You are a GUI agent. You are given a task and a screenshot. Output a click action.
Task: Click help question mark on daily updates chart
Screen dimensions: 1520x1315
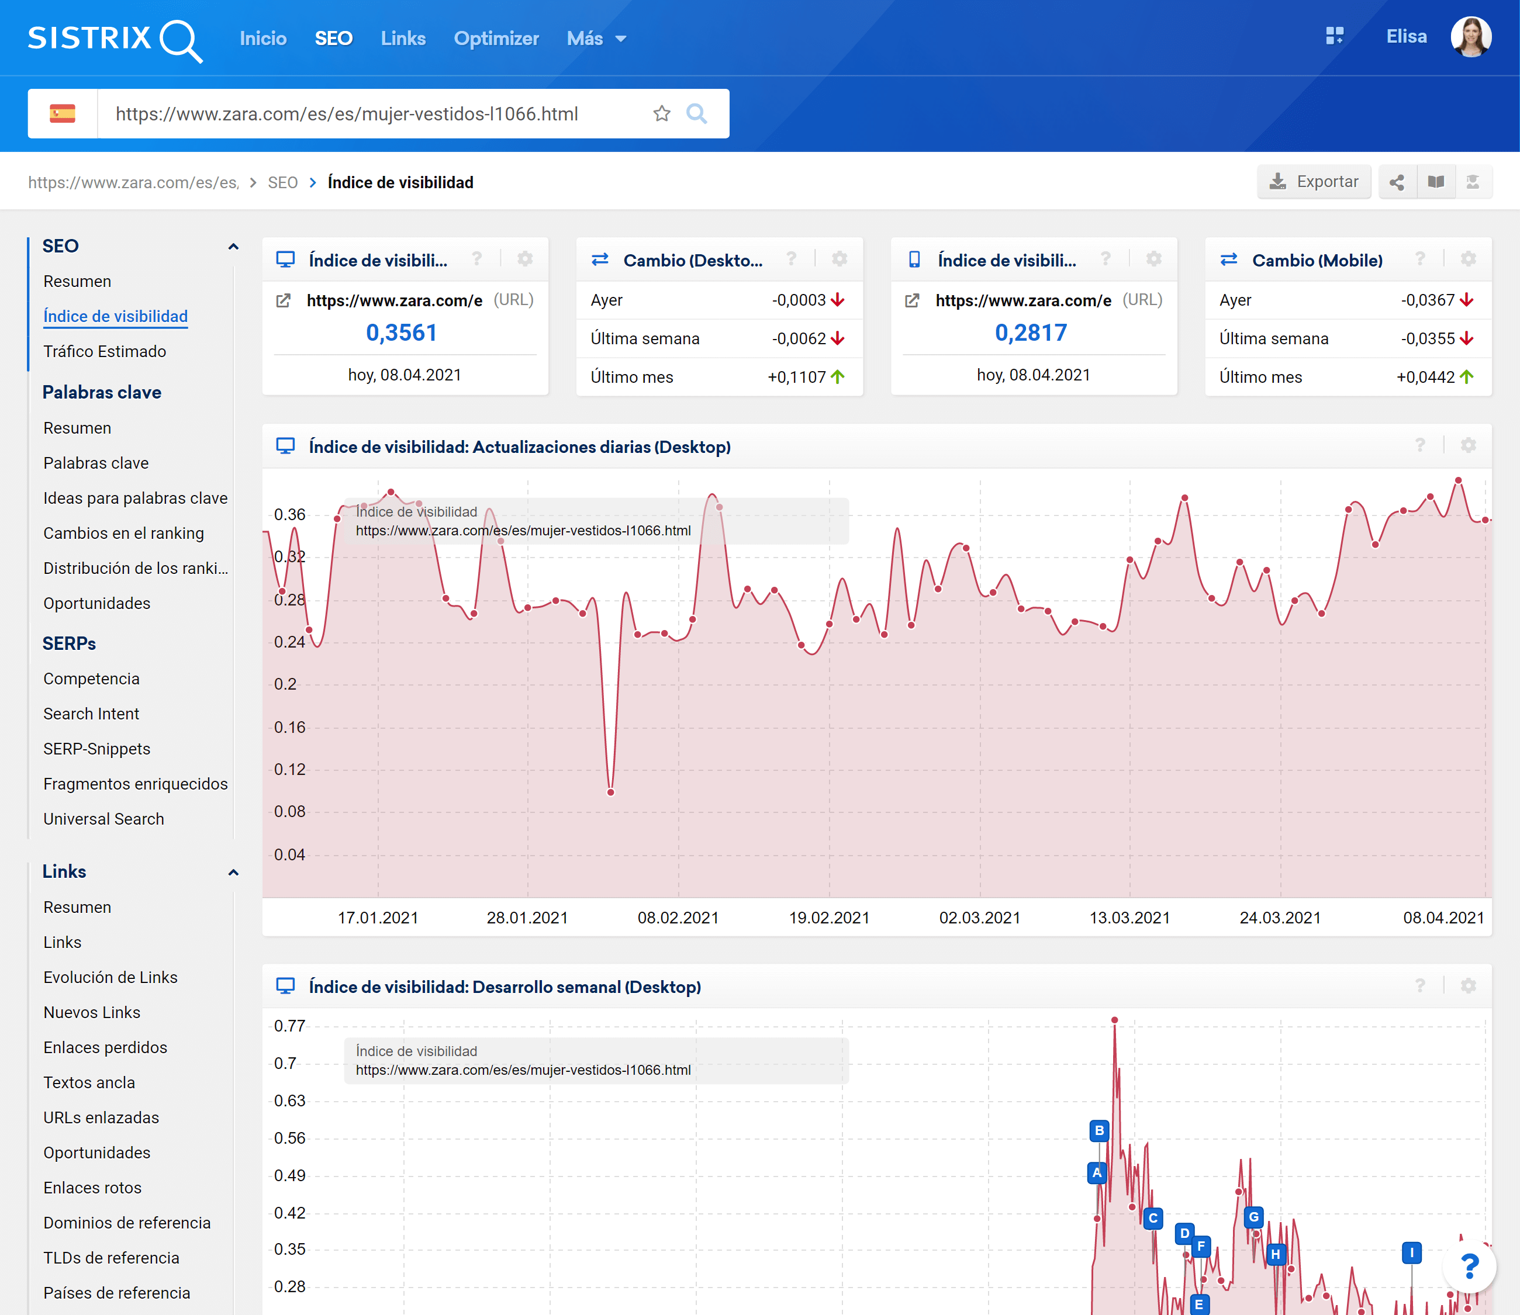tap(1420, 445)
